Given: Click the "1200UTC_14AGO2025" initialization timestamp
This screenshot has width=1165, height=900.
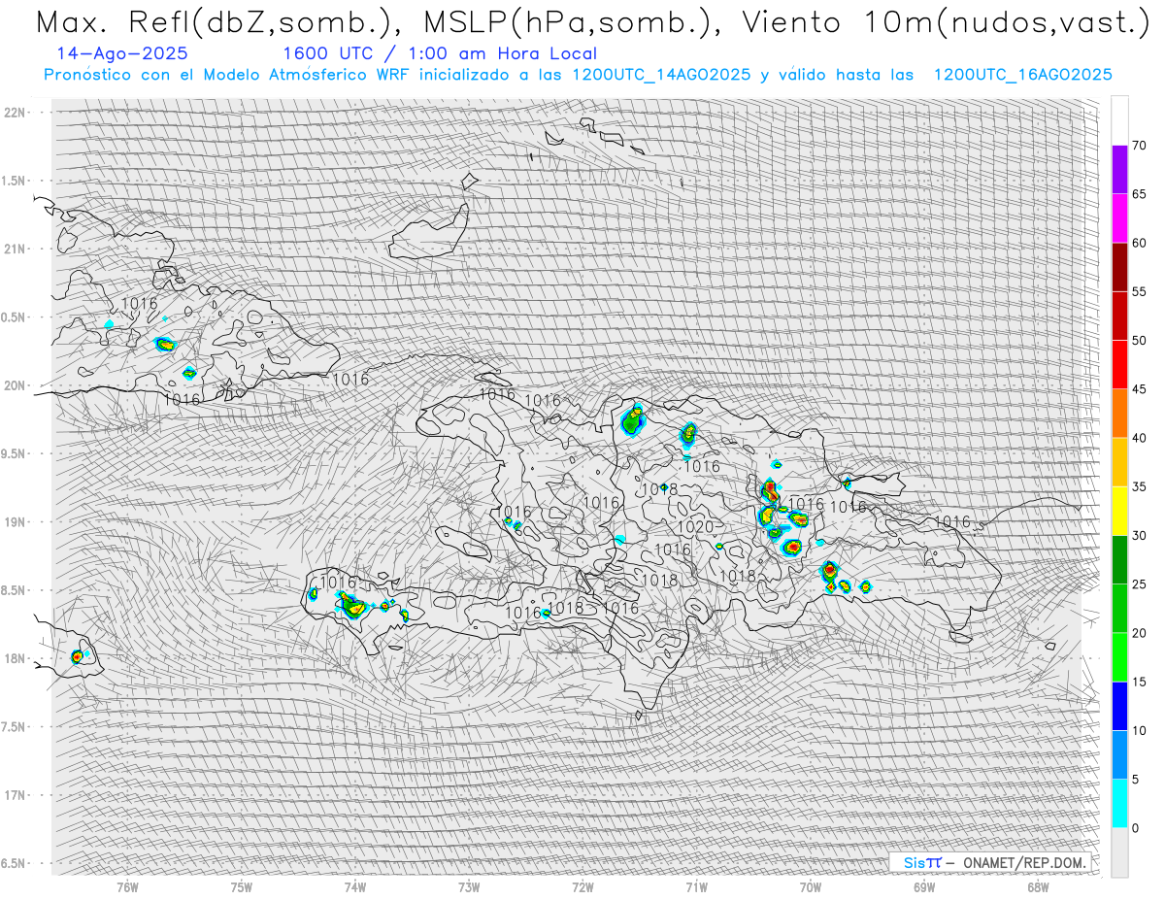Looking at the screenshot, I should [661, 75].
